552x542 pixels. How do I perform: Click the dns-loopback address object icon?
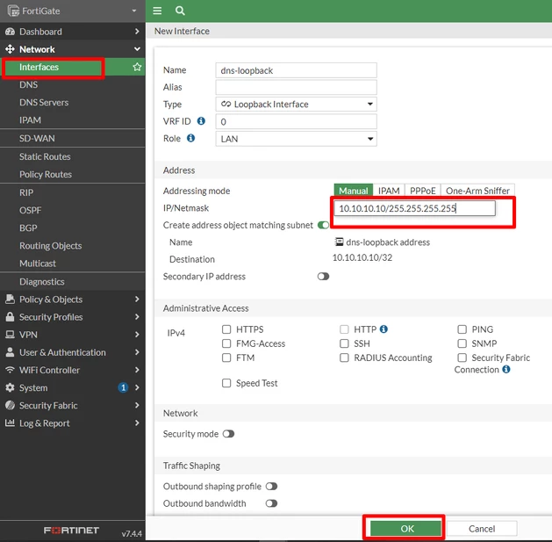[x=339, y=242]
